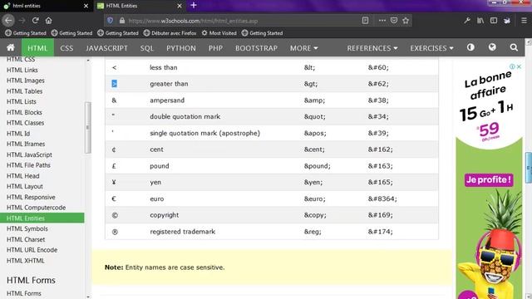Click the padlock site security icon
The image size is (532, 299).
[122, 21]
